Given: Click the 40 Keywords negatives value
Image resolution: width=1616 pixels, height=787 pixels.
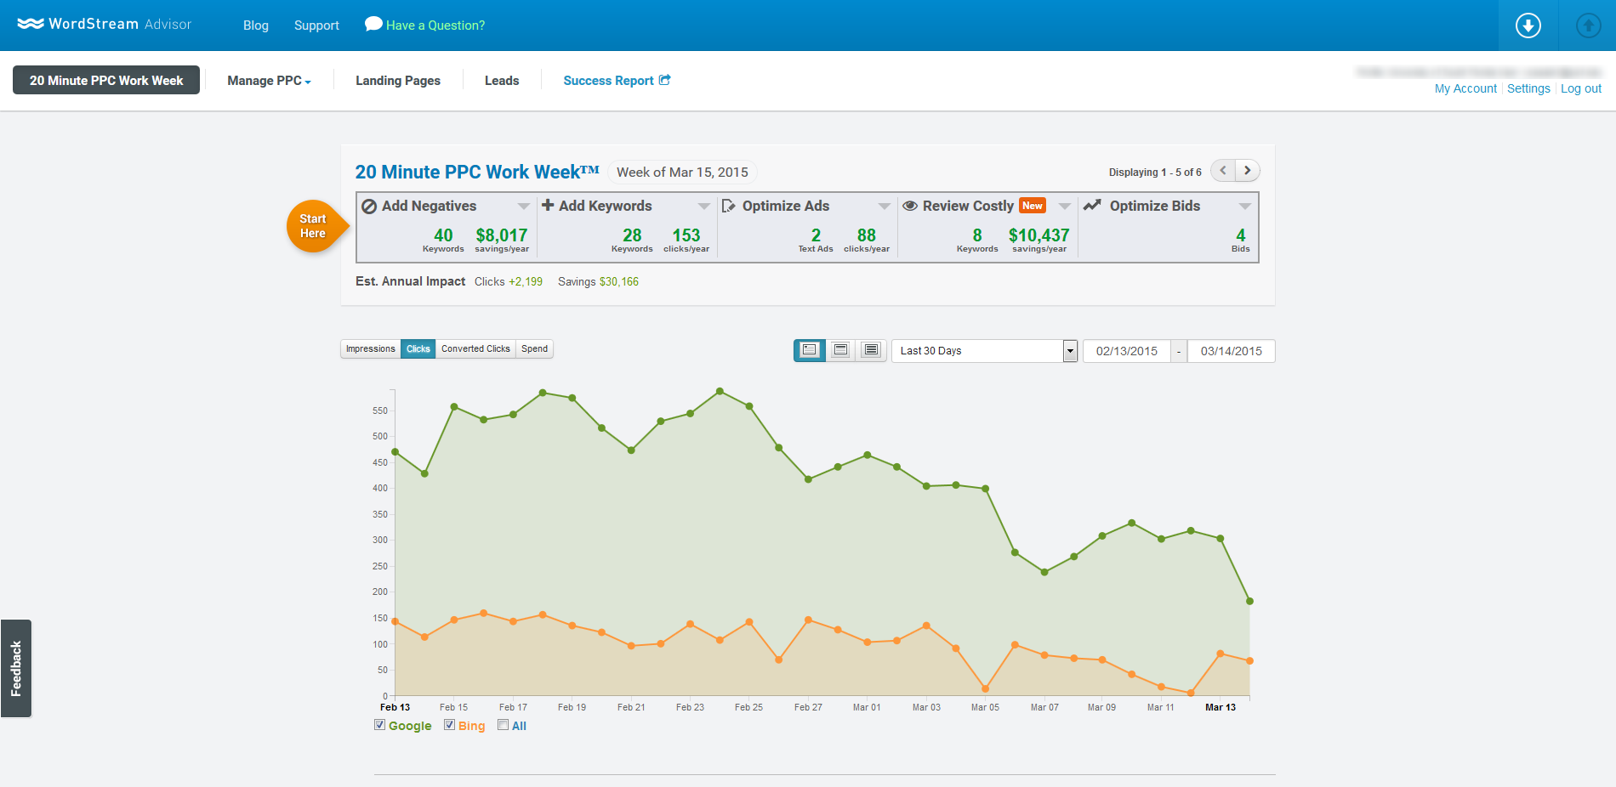Looking at the screenshot, I should tap(443, 240).
